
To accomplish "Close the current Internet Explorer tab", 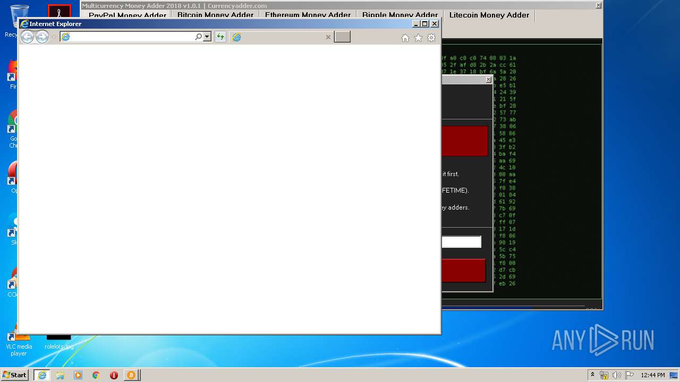I will [x=328, y=37].
